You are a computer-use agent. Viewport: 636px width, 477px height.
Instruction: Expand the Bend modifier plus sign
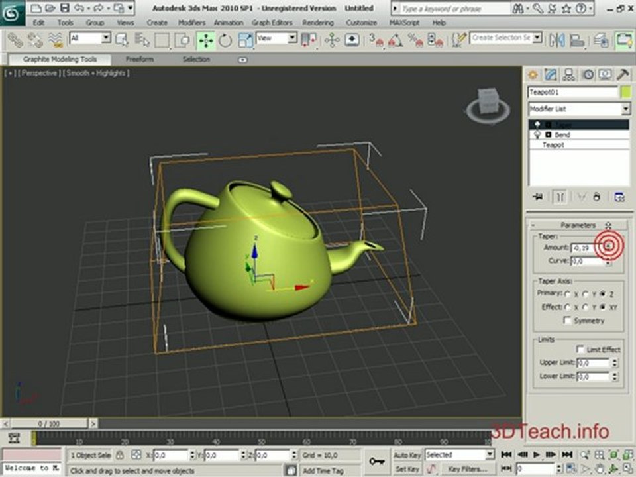pos(549,134)
